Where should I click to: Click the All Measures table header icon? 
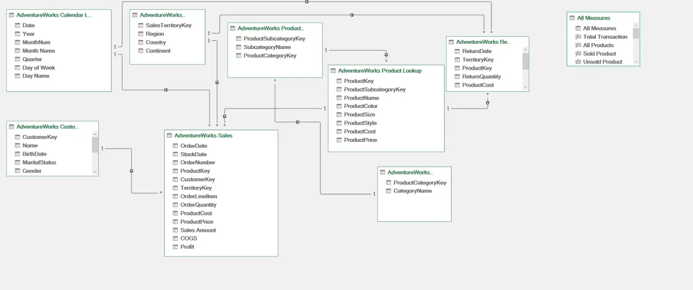572,18
